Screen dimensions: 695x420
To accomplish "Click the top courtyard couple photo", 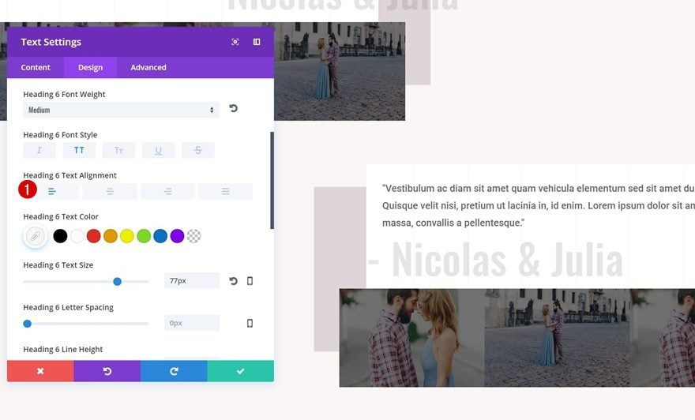I will pos(340,71).
